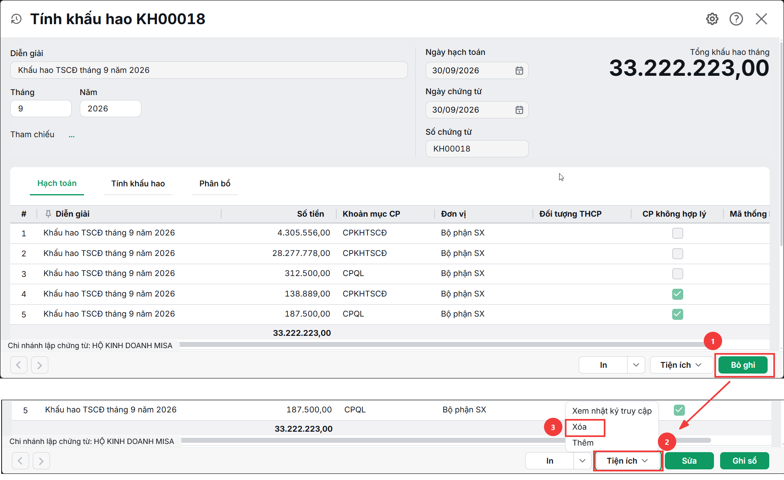The image size is (784, 480).
Task: Toggle CP không hợp lý for row 3
Action: tap(678, 274)
